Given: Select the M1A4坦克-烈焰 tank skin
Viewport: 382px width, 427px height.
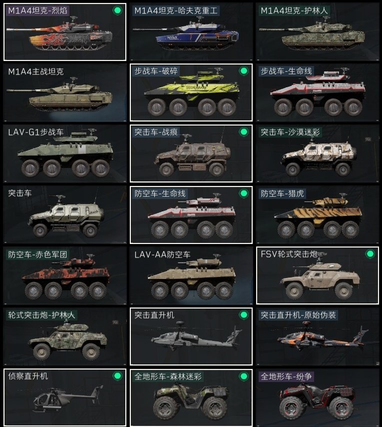Looking at the screenshot, I should click(65, 32).
